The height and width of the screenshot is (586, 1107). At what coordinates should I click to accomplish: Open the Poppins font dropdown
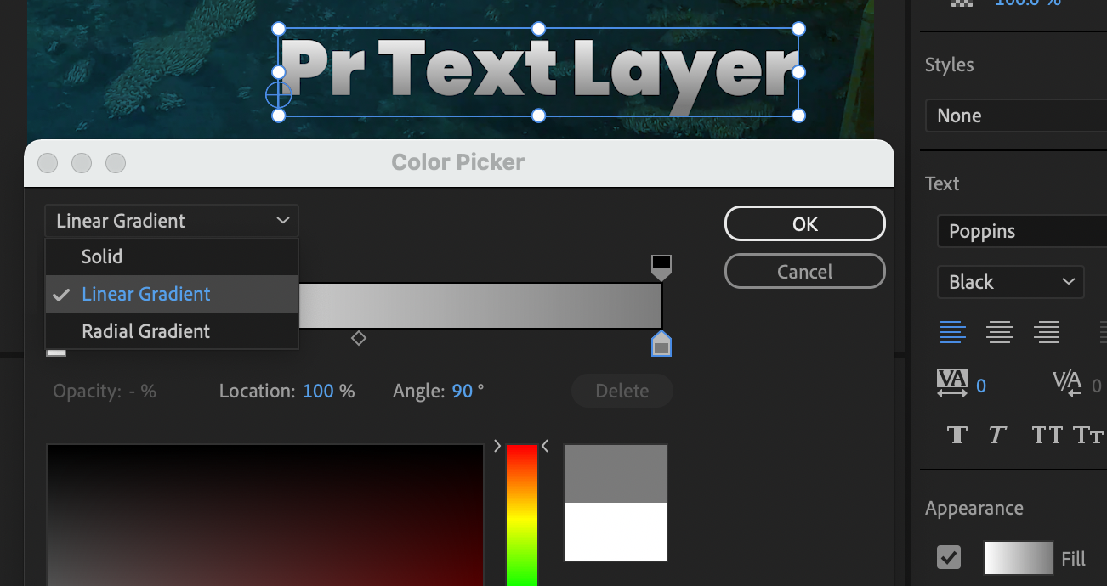pos(1022,231)
